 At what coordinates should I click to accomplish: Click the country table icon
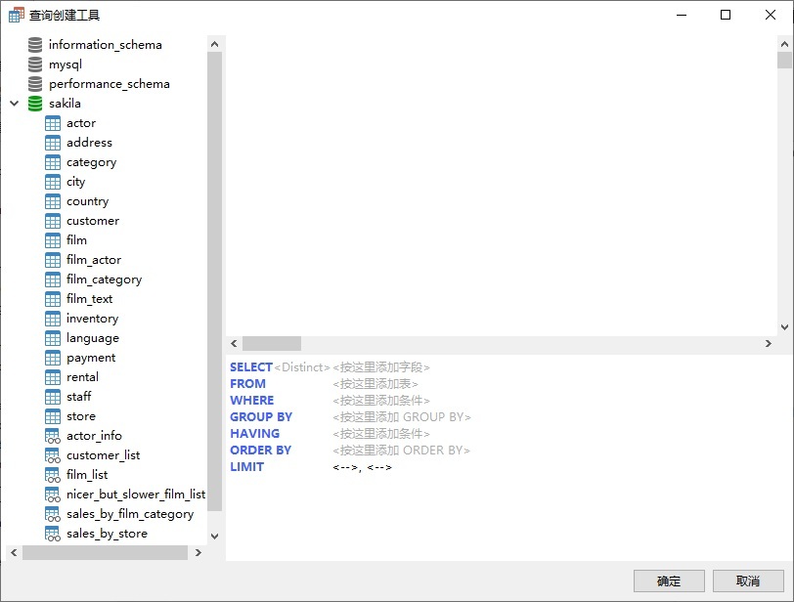point(53,201)
